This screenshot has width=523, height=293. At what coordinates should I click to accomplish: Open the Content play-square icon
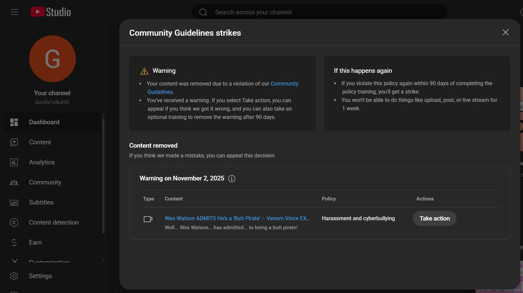pos(14,142)
